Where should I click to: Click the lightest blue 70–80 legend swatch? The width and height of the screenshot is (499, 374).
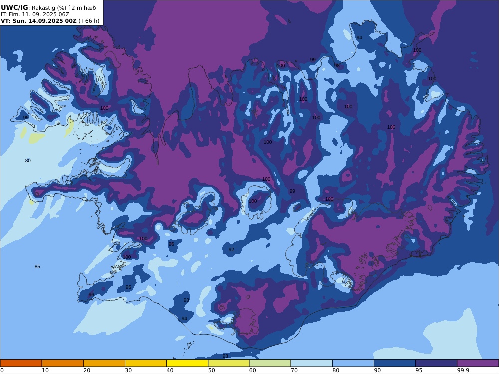pyautogui.click(x=312, y=363)
